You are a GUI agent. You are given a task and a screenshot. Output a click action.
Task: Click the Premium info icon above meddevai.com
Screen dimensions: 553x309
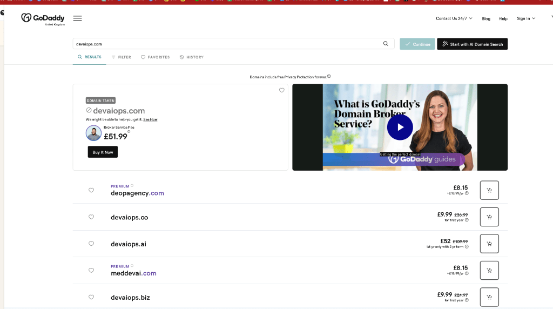click(132, 266)
